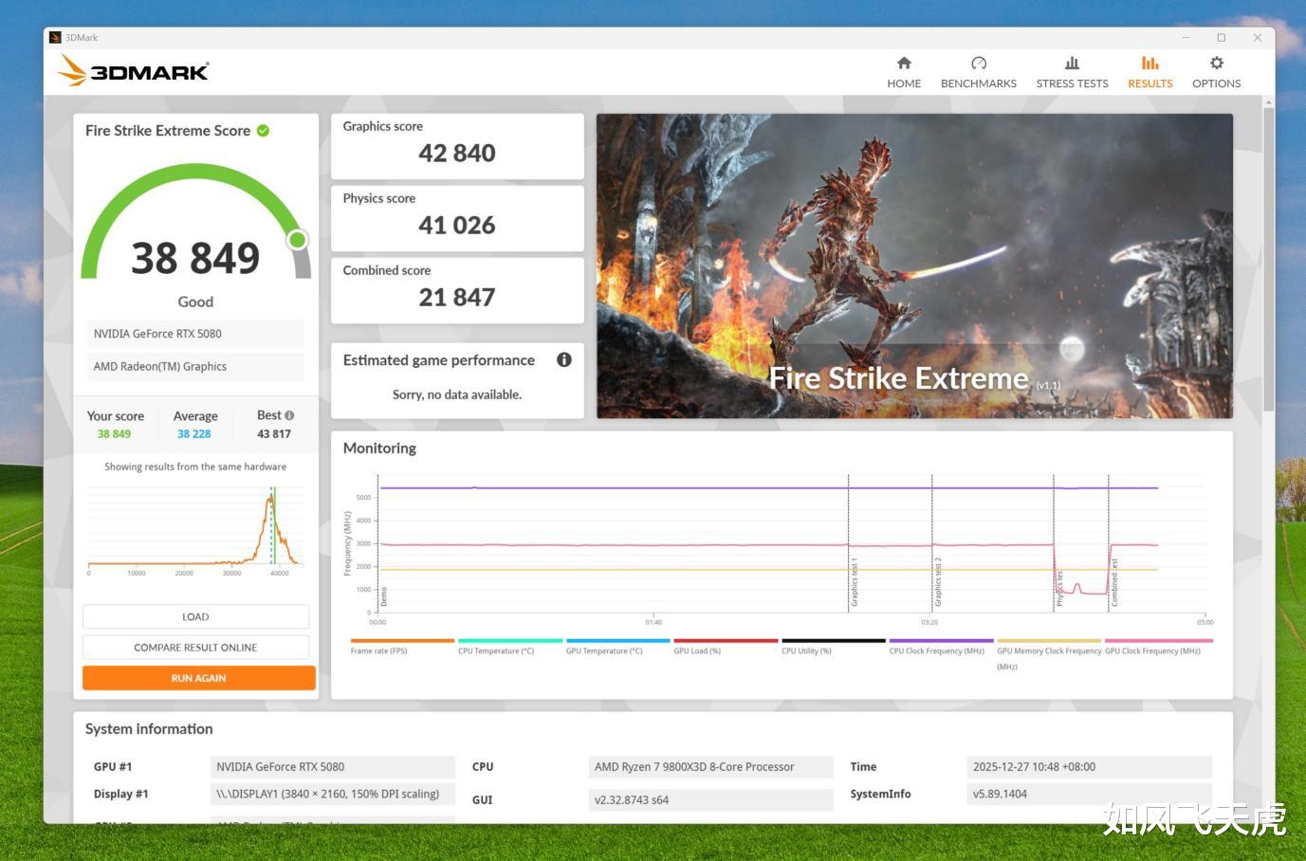This screenshot has height=861, width=1306.
Task: Click the main score 38 849
Action: click(195, 258)
